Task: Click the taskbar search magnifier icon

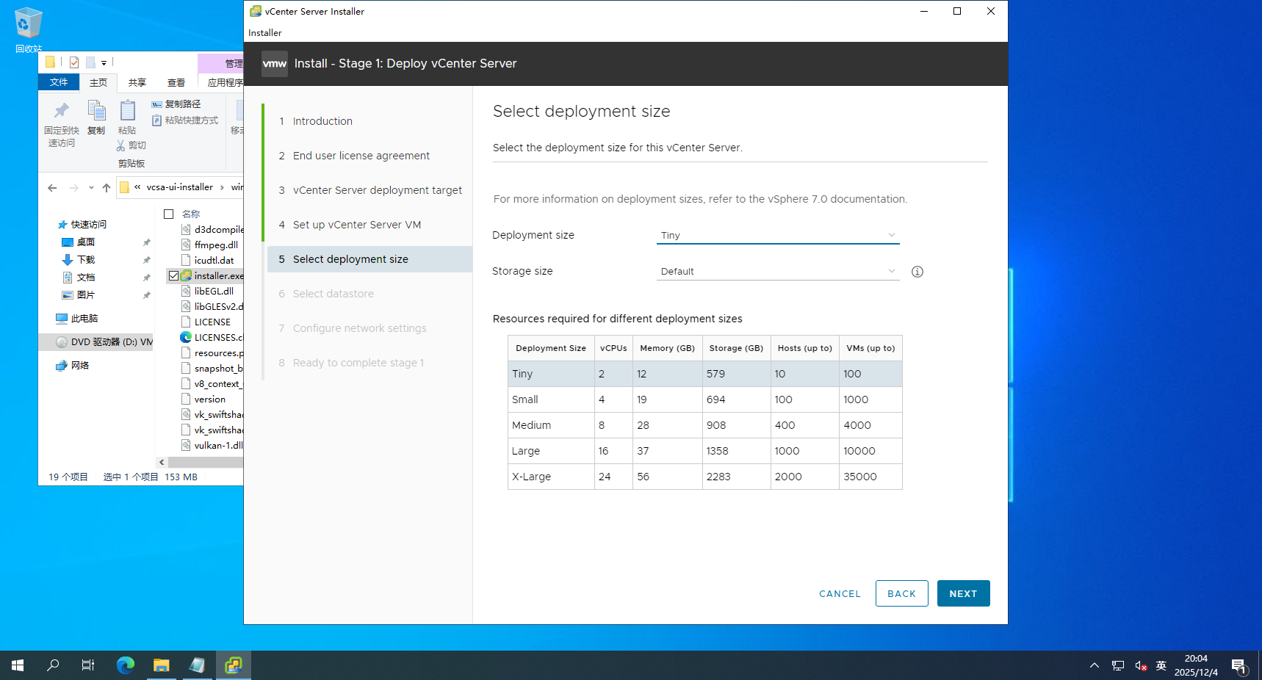Action: coord(53,665)
